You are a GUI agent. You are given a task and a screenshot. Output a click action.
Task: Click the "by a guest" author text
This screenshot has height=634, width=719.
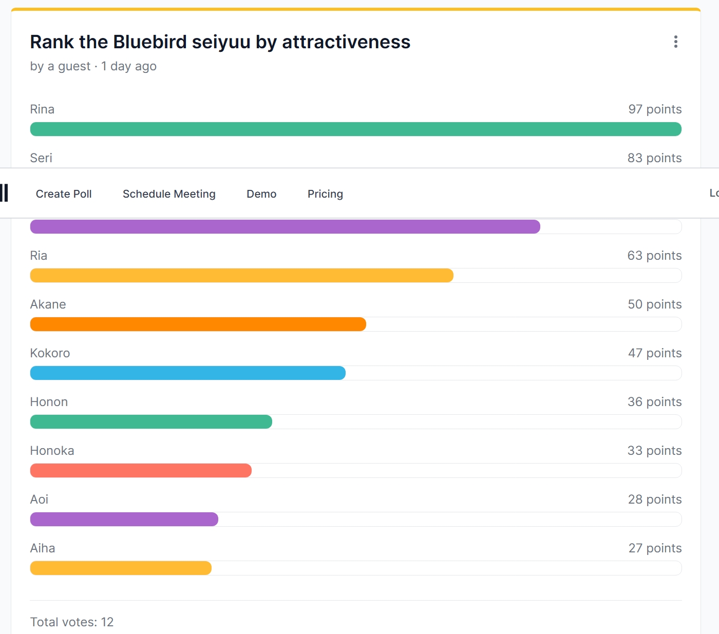click(x=60, y=66)
